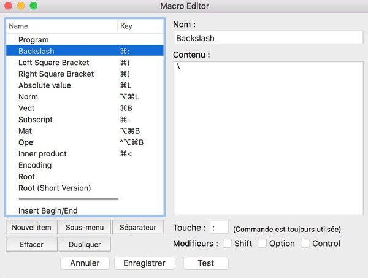
Task: Add a Sous-menu to the list
Action: point(85,227)
